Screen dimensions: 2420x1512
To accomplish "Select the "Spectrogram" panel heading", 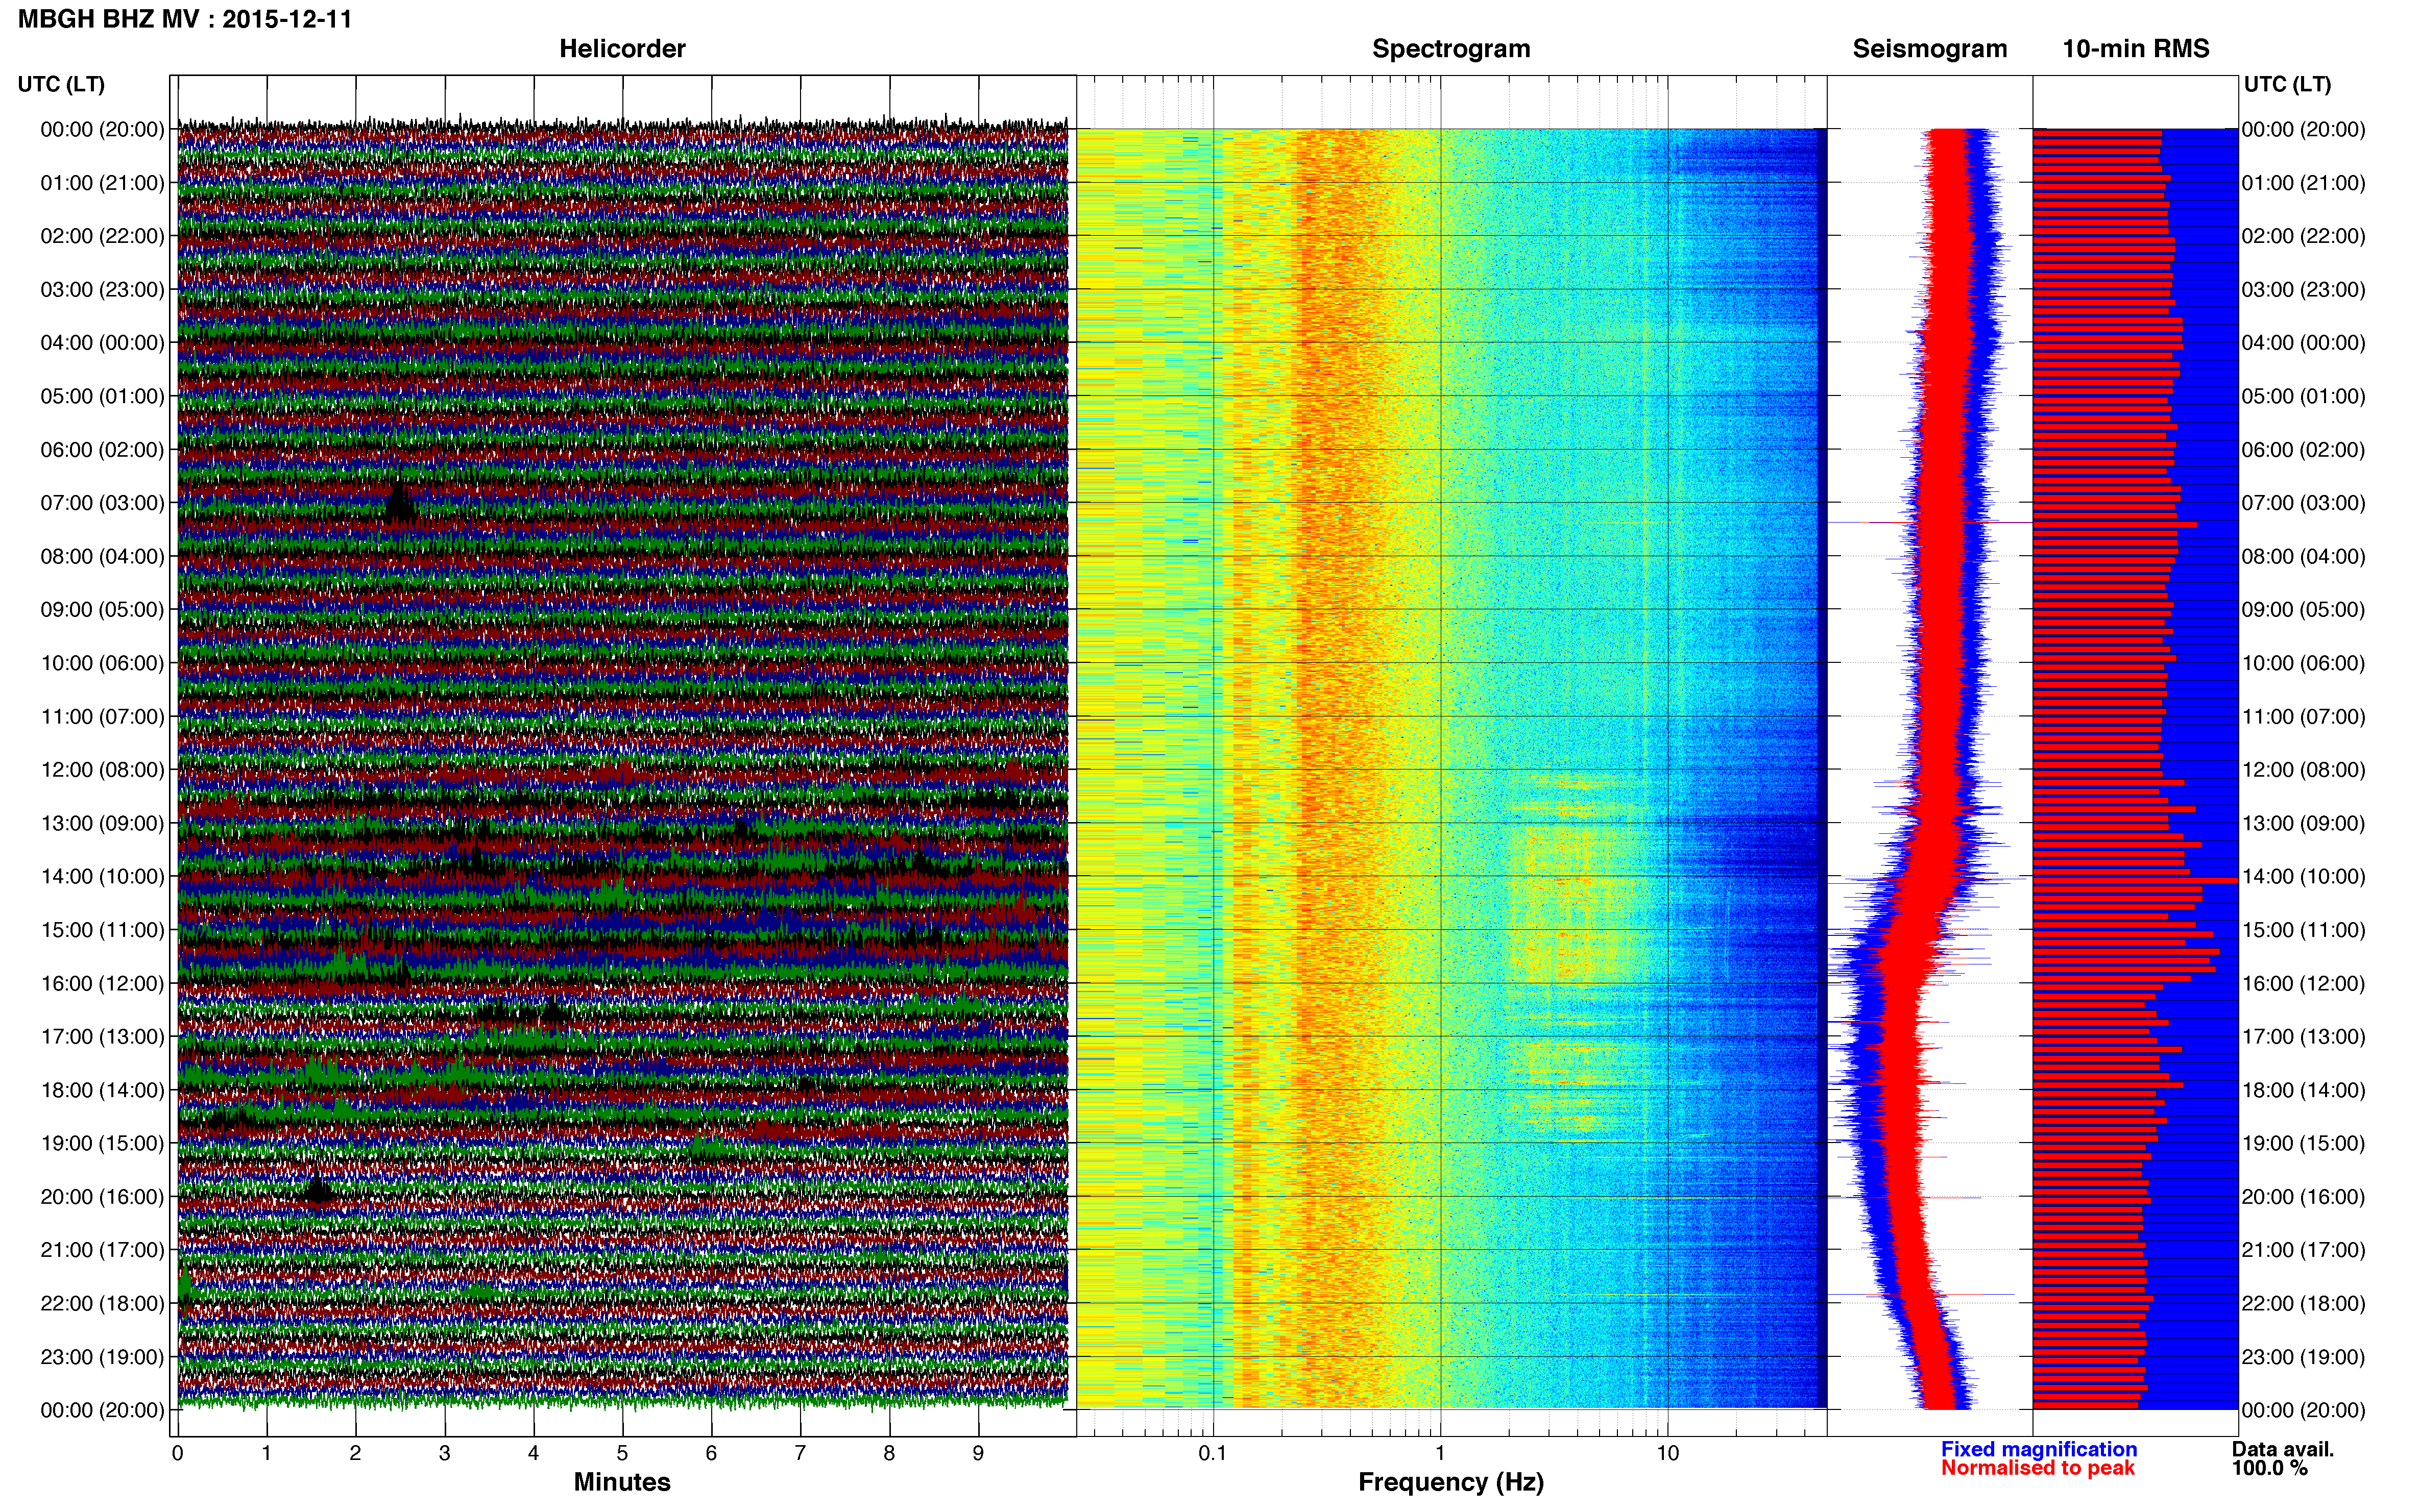I will tap(1450, 49).
